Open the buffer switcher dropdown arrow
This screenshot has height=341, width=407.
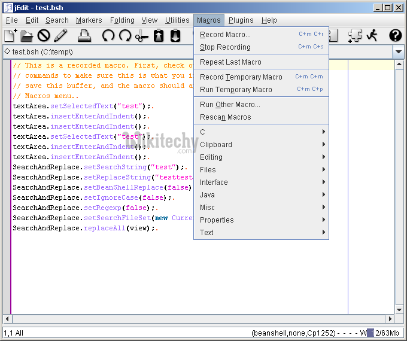[399, 51]
